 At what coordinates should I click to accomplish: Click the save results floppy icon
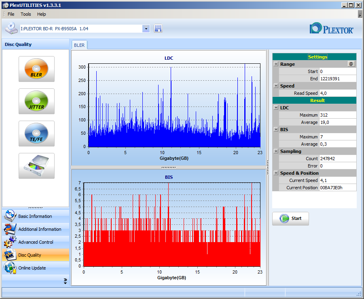click(158, 29)
